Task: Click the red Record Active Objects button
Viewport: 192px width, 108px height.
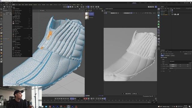Action: click(84, 99)
